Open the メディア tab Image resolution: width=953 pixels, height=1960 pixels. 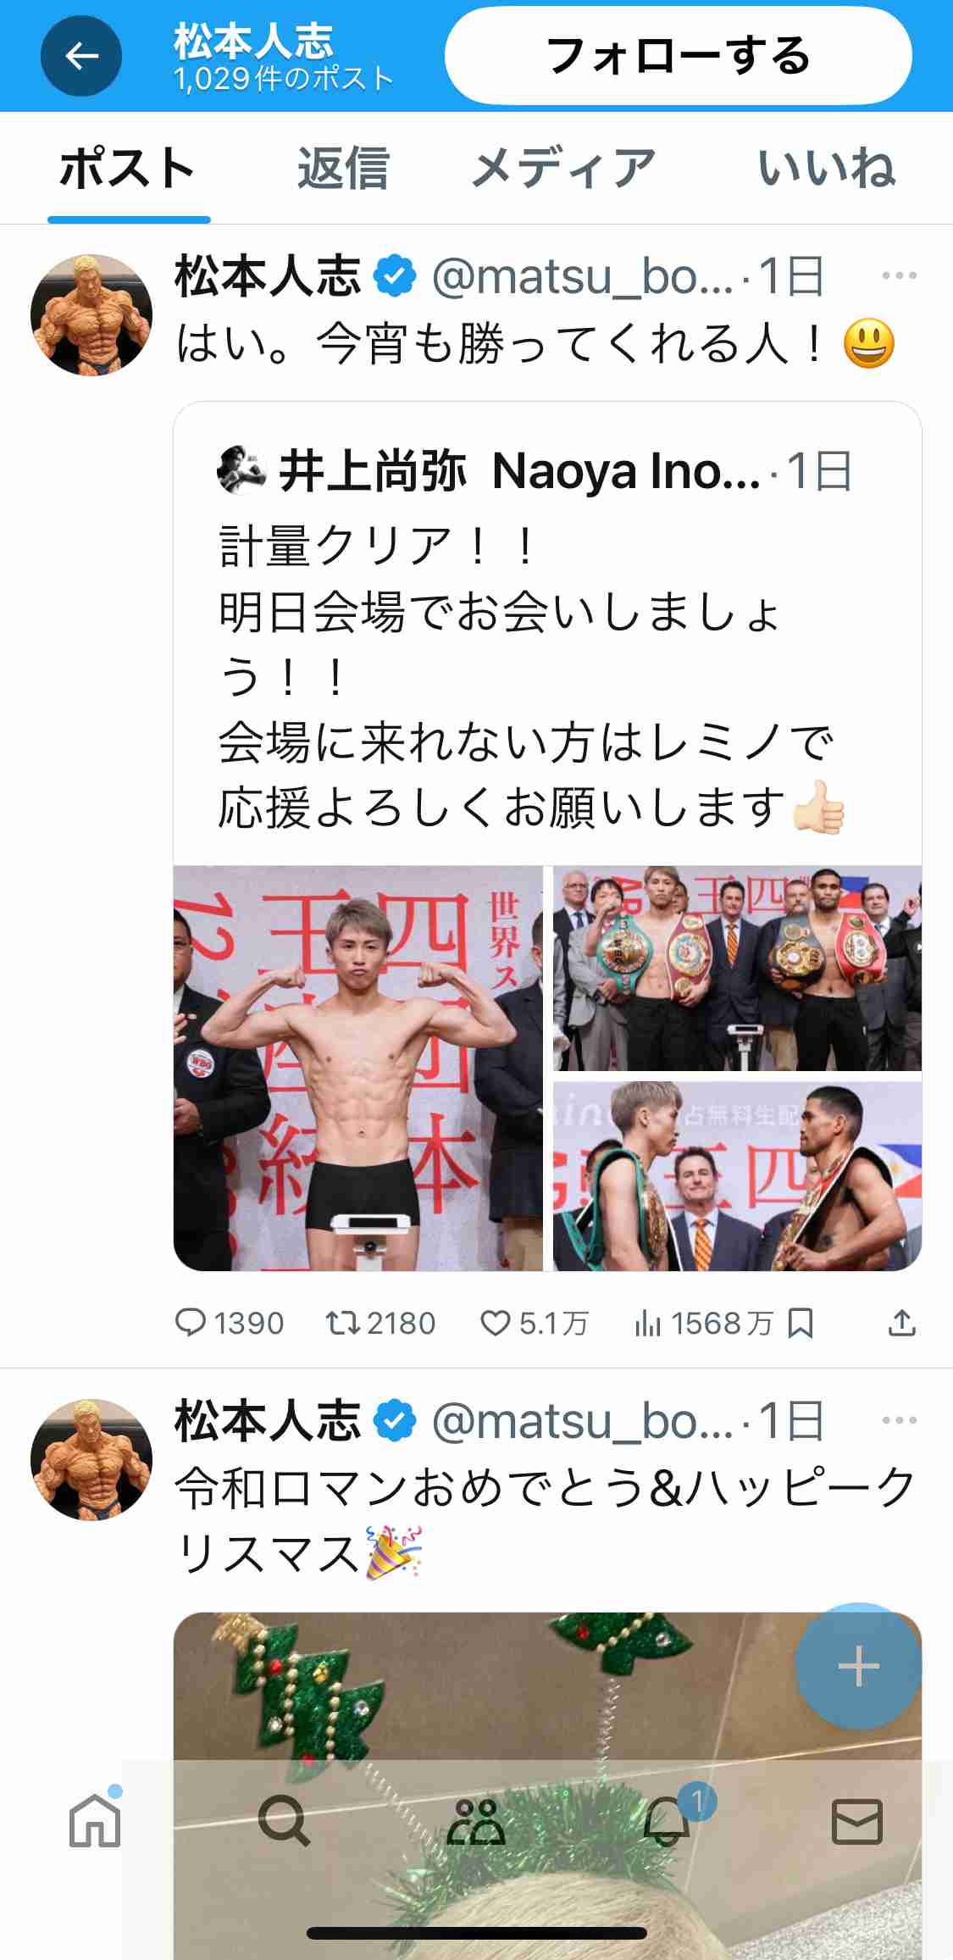(x=563, y=168)
